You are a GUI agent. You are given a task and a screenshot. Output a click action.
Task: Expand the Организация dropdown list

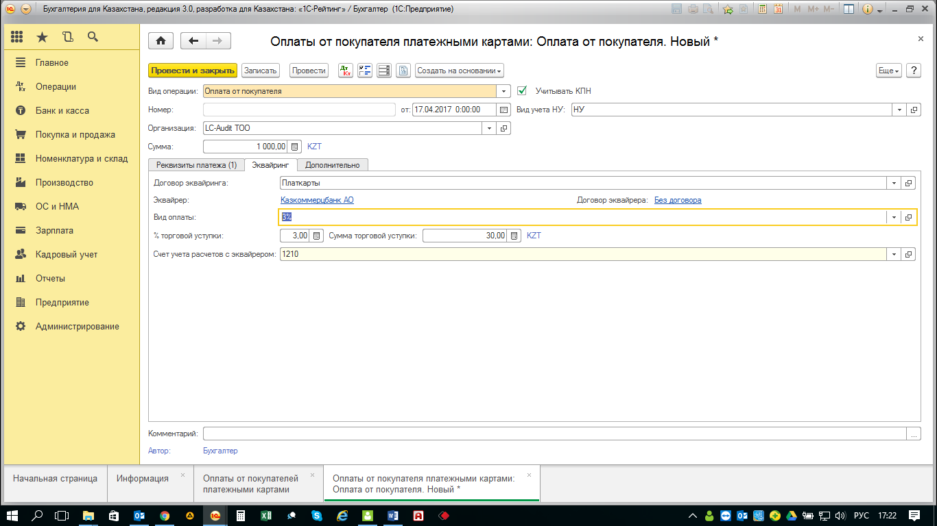489,128
